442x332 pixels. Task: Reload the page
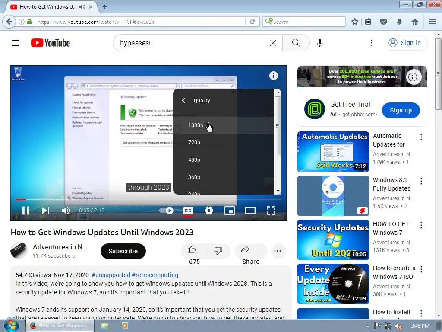(252, 22)
